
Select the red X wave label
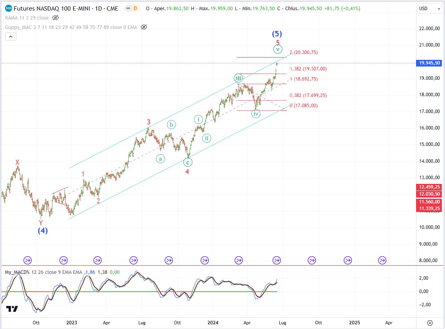(18, 162)
